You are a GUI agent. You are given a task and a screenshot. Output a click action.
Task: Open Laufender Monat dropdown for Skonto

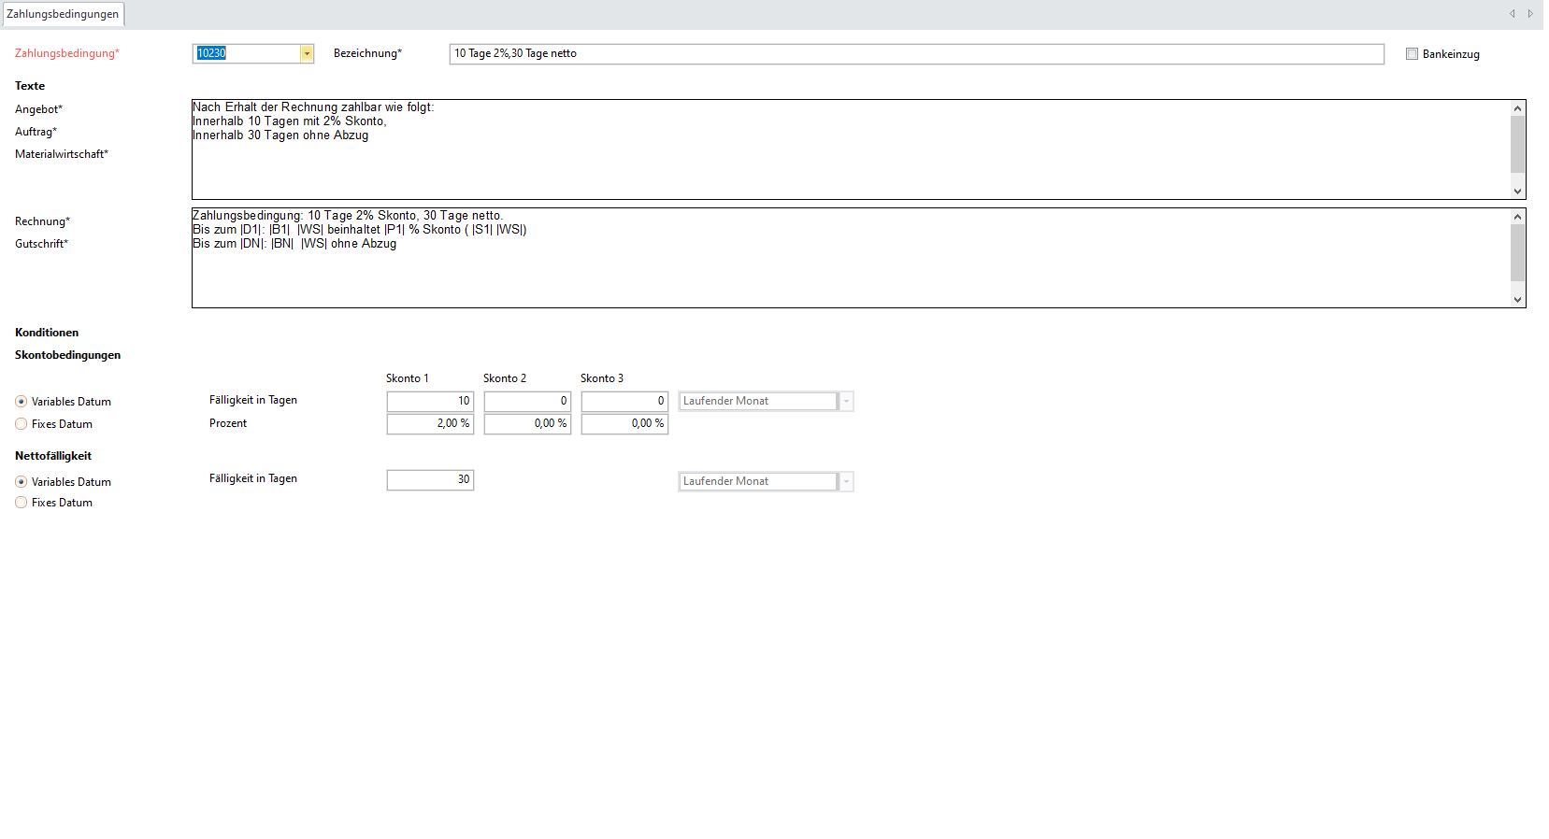(846, 402)
